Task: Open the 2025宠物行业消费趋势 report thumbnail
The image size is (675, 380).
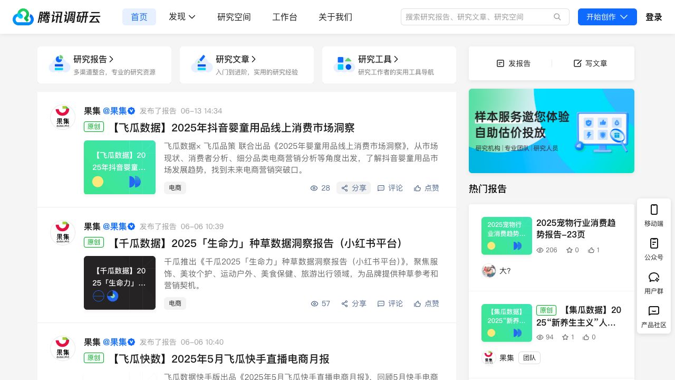Action: 507,236
